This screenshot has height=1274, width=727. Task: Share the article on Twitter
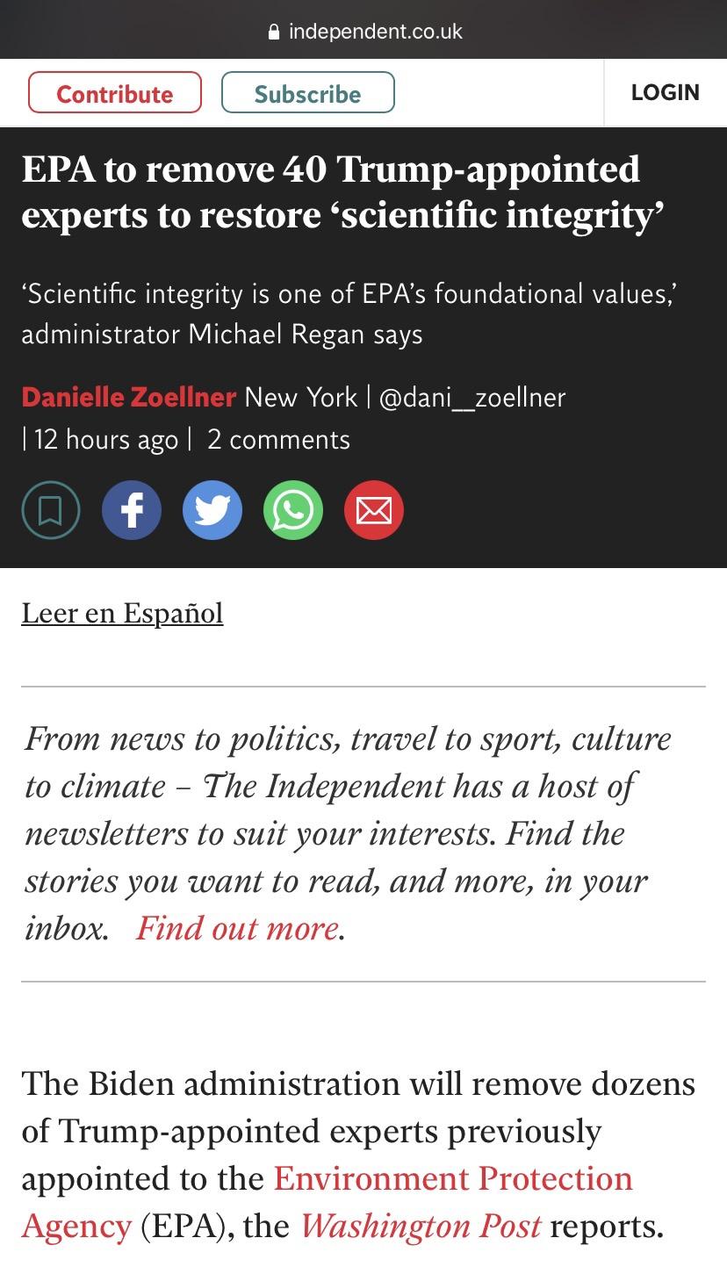(x=212, y=510)
